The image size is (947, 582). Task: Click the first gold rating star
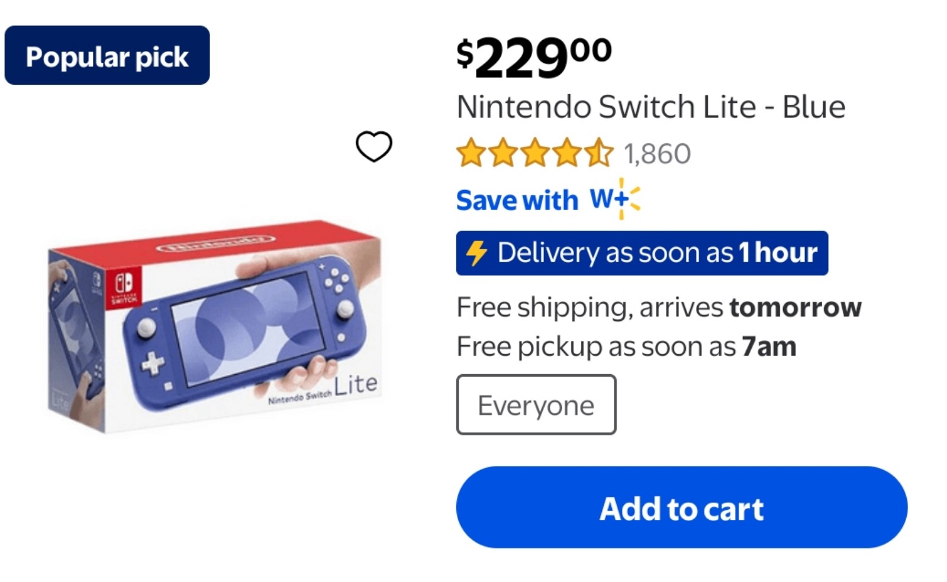[x=471, y=153]
